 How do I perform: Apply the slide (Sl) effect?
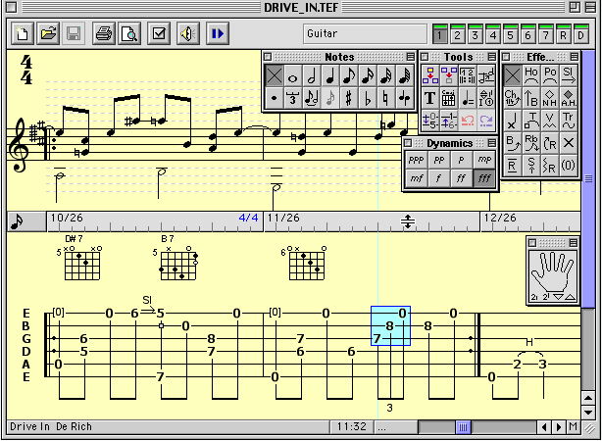click(568, 74)
